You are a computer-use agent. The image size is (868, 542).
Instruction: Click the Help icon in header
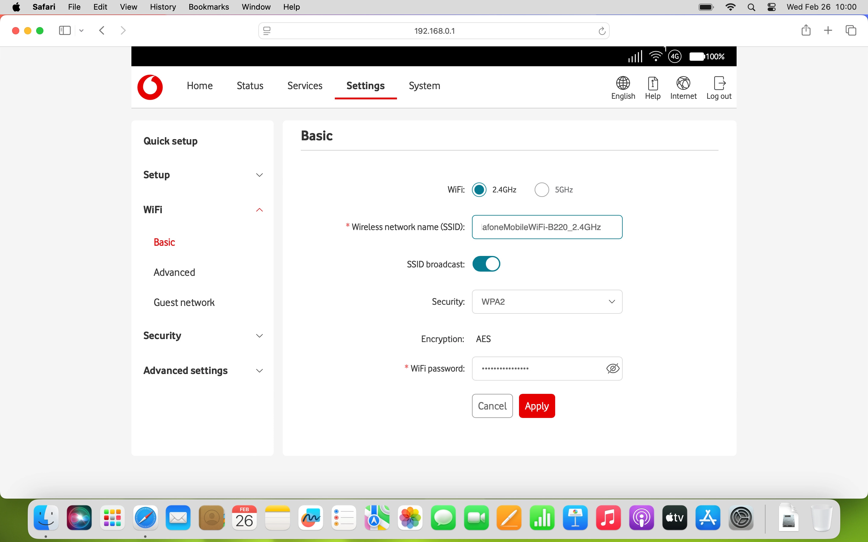point(653,83)
